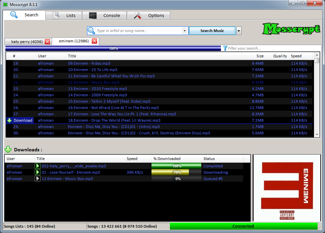
Task: Click the Eminem album art thumbnail
Action: coord(287,188)
